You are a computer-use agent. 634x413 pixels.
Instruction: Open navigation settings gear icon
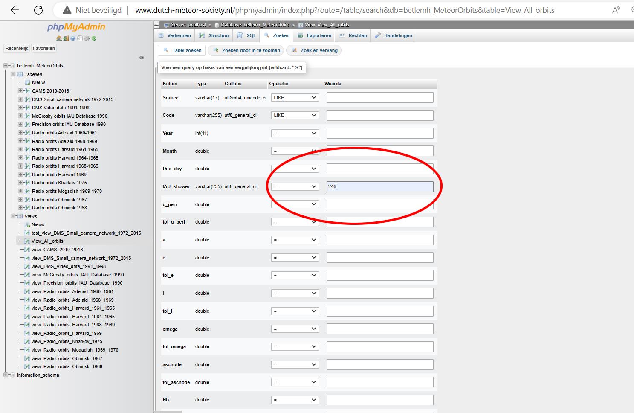pos(87,38)
